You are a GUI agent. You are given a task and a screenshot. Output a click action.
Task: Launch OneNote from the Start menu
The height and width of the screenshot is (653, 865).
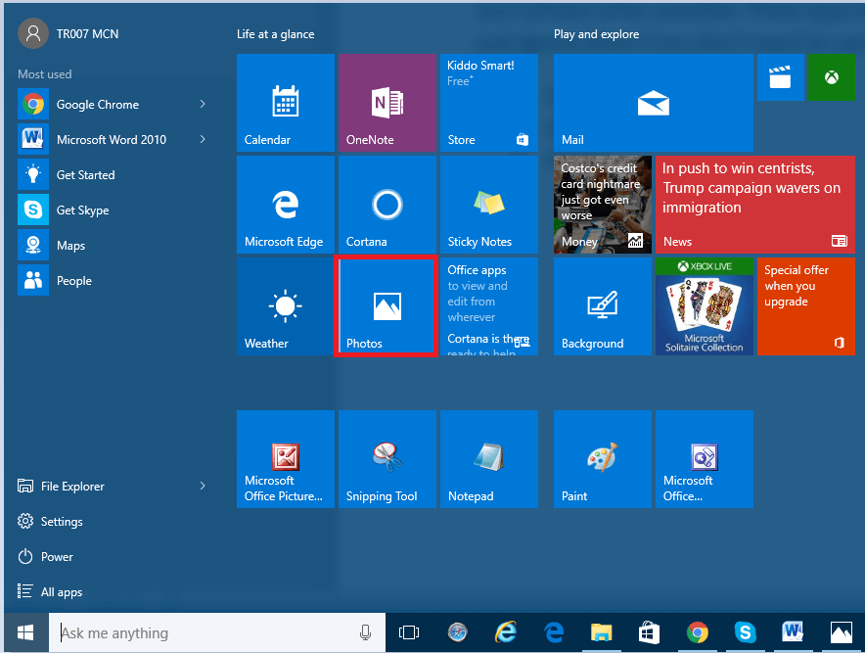point(387,103)
